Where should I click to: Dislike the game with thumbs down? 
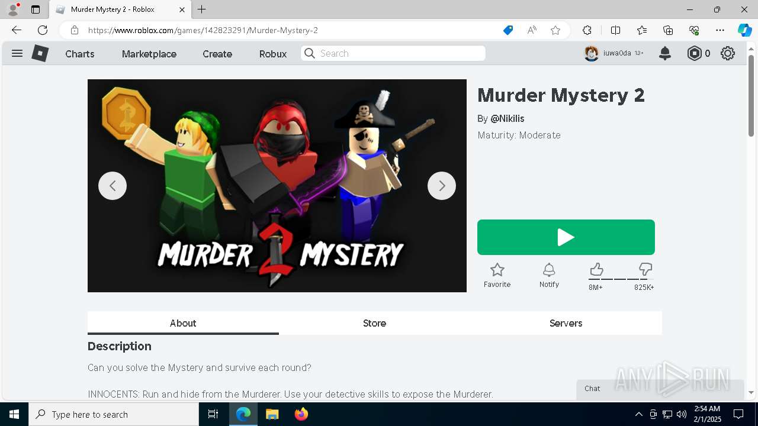coord(645,270)
